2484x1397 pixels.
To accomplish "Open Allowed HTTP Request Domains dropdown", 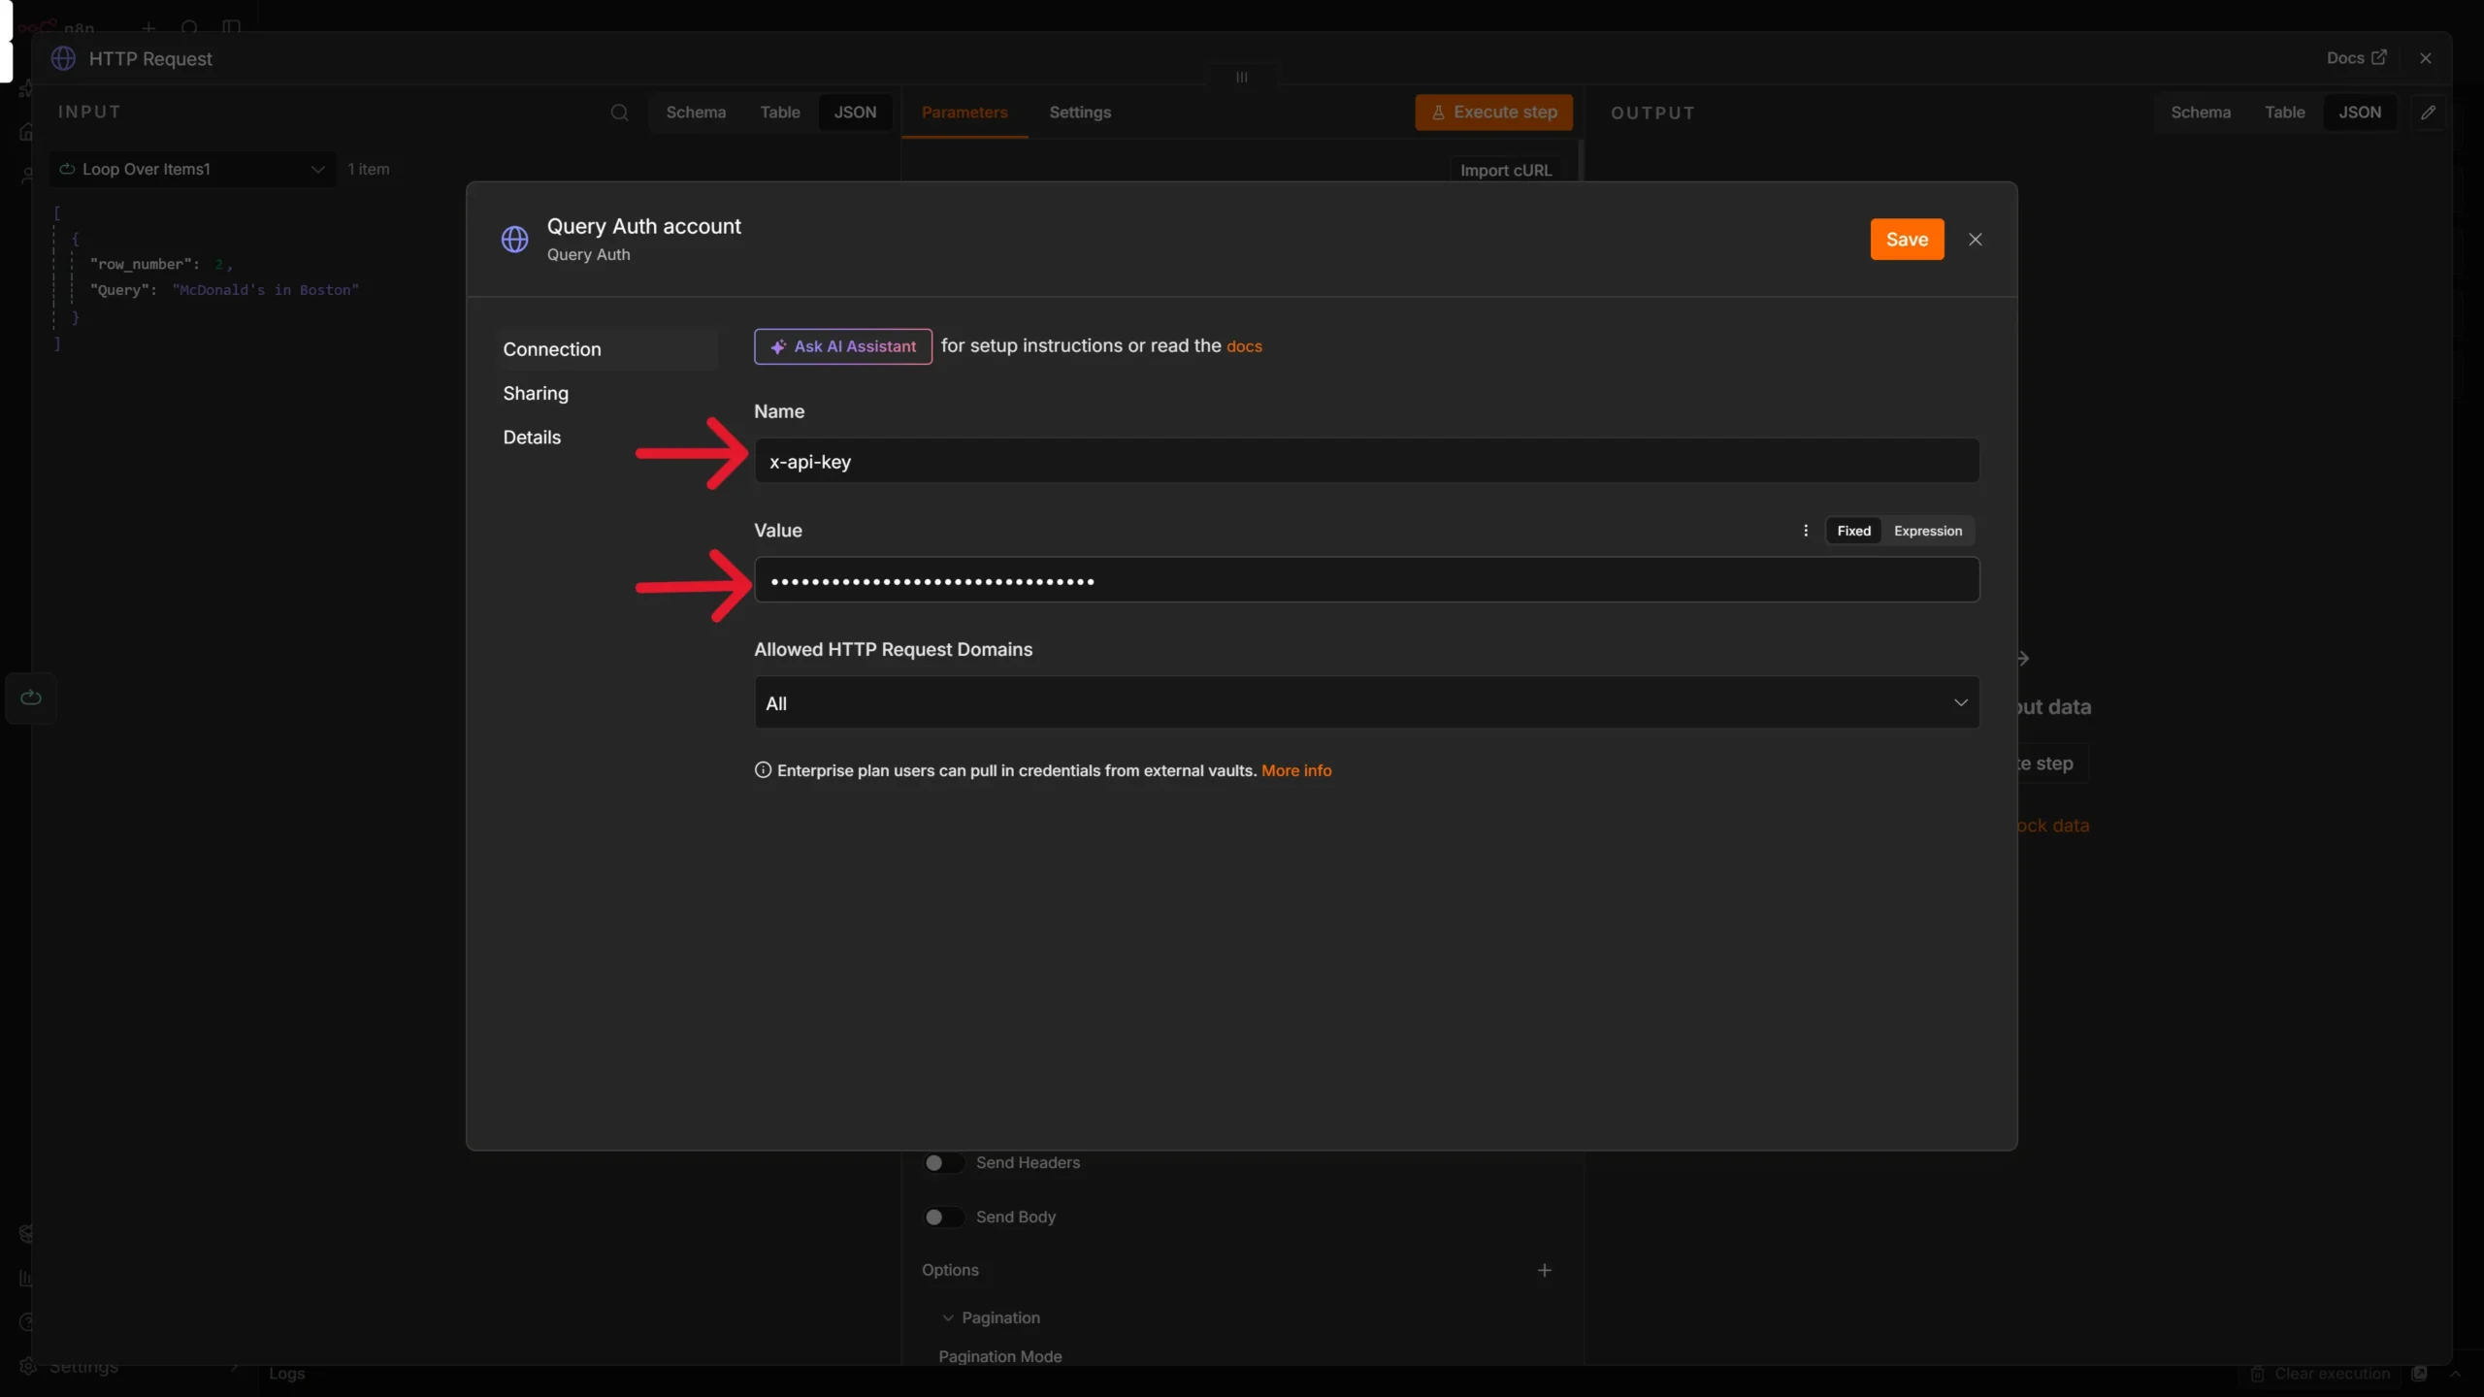I will point(1366,702).
